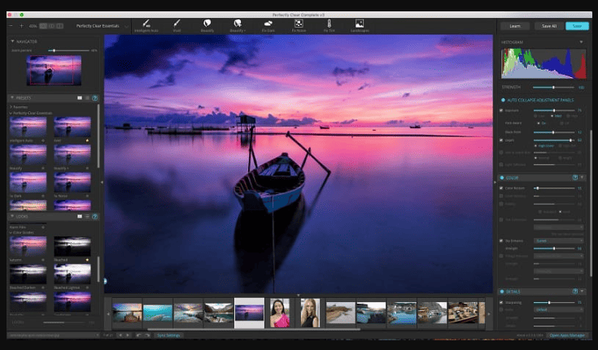The height and width of the screenshot is (350, 598).
Task: Select the Vivid preset brush icon
Action: (x=177, y=24)
